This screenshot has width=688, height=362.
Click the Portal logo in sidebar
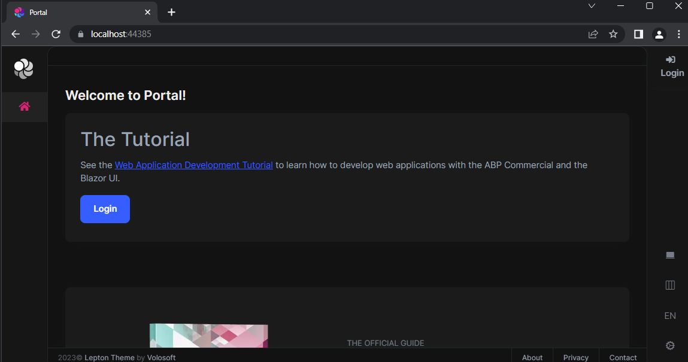[x=24, y=69]
